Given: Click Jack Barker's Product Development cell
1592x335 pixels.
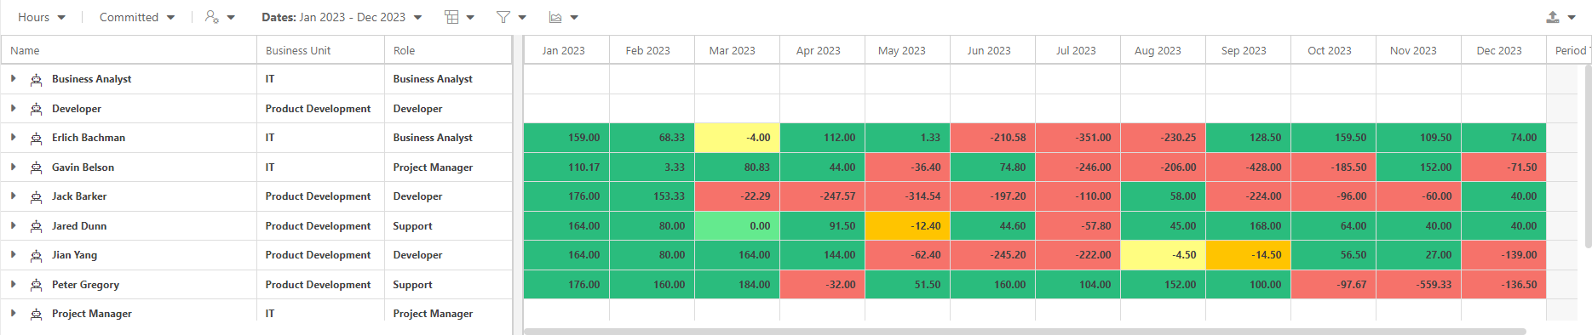Looking at the screenshot, I should [x=320, y=196].
